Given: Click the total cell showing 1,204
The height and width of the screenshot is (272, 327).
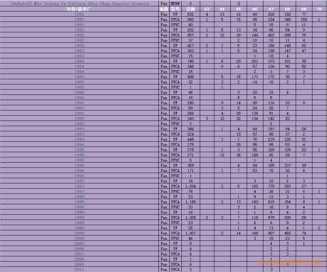Looking at the screenshot, I should (x=190, y=186).
